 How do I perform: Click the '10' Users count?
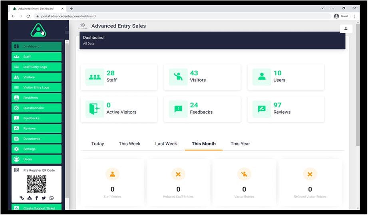[x=277, y=73]
